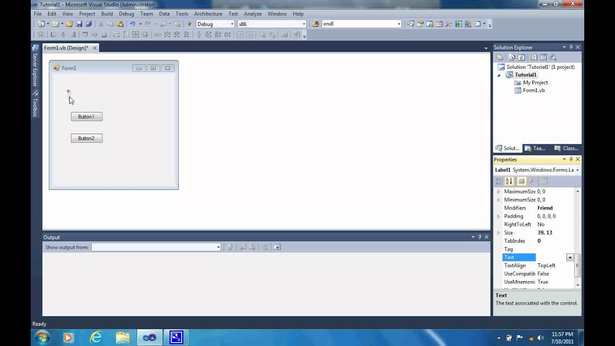The height and width of the screenshot is (346, 615).
Task: Open the Architecture menu
Action: [208, 14]
